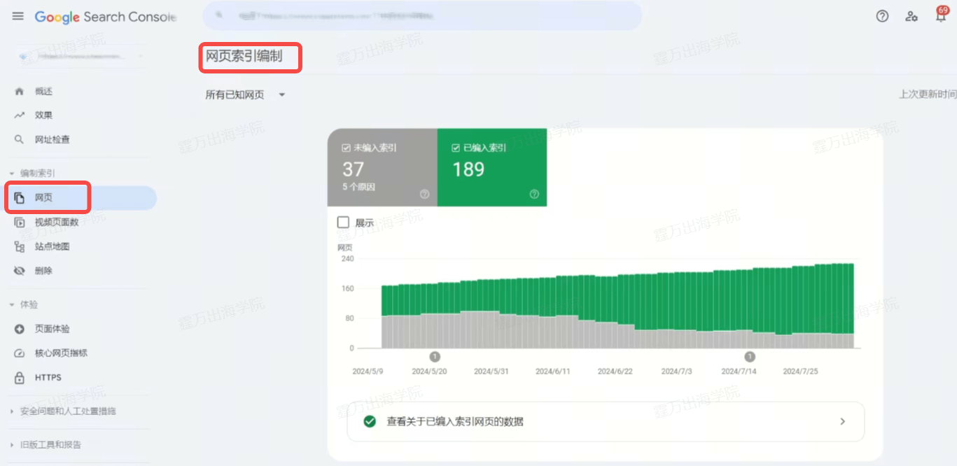The image size is (957, 466).
Task: Click the help icon on 已编入索引 card
Action: 534,195
